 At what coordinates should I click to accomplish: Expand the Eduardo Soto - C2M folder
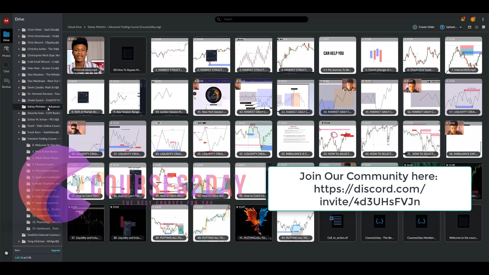point(19,113)
